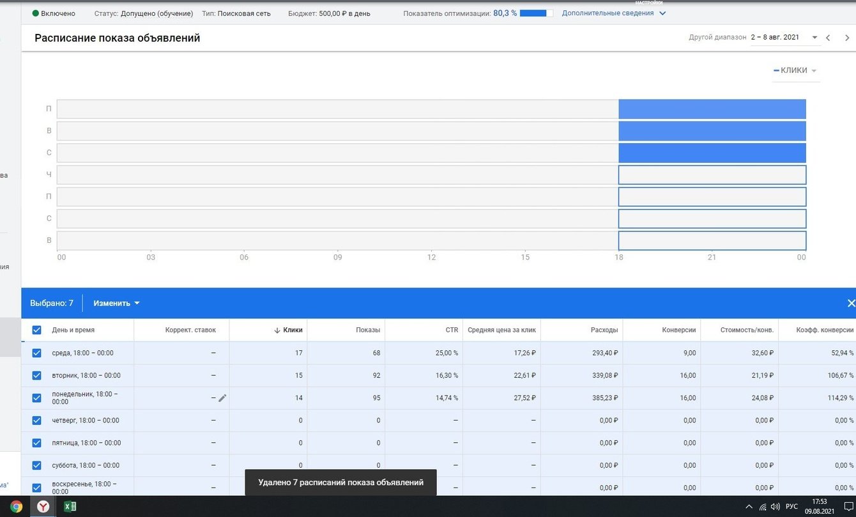The height and width of the screenshot is (517, 856).
Task: Click the optimization score 80,3 % bar
Action: [x=533, y=13]
